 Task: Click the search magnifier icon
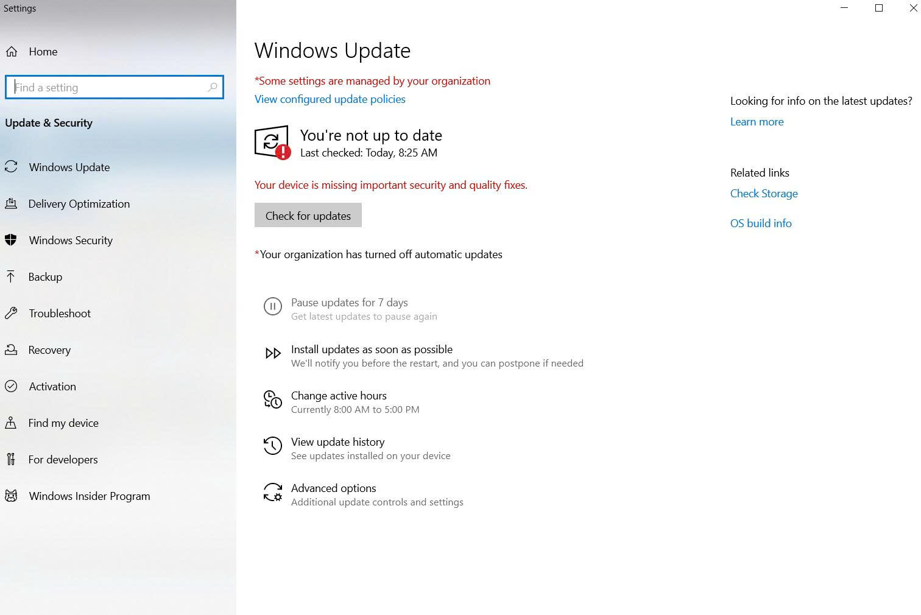click(x=212, y=87)
